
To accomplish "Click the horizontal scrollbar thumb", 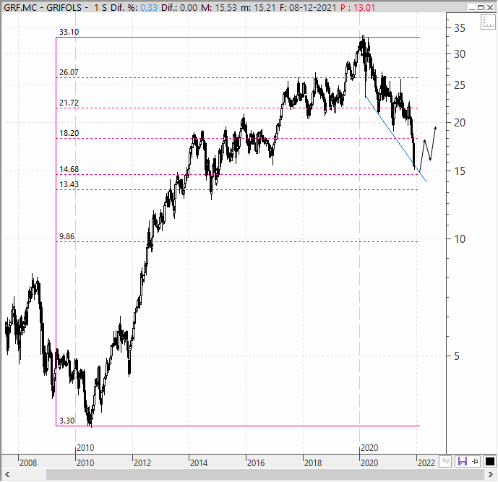I will pos(266,475).
